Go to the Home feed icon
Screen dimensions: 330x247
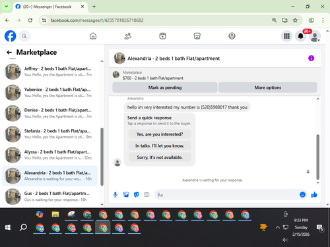93,36
